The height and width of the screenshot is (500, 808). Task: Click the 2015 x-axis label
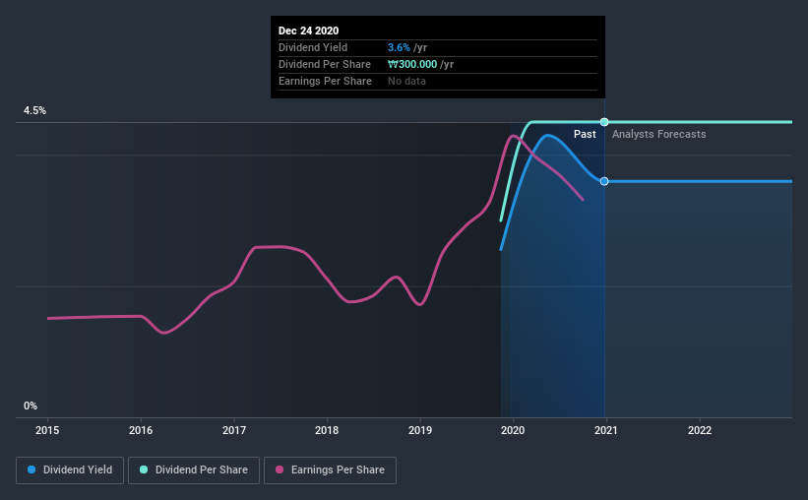pyautogui.click(x=47, y=430)
